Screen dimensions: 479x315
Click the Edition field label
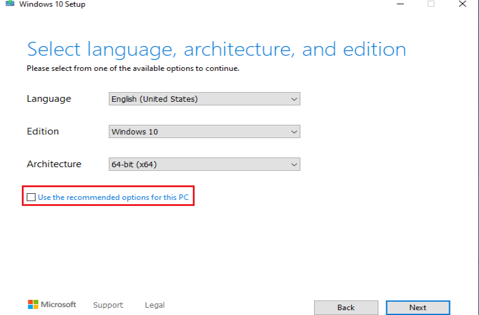pos(43,131)
